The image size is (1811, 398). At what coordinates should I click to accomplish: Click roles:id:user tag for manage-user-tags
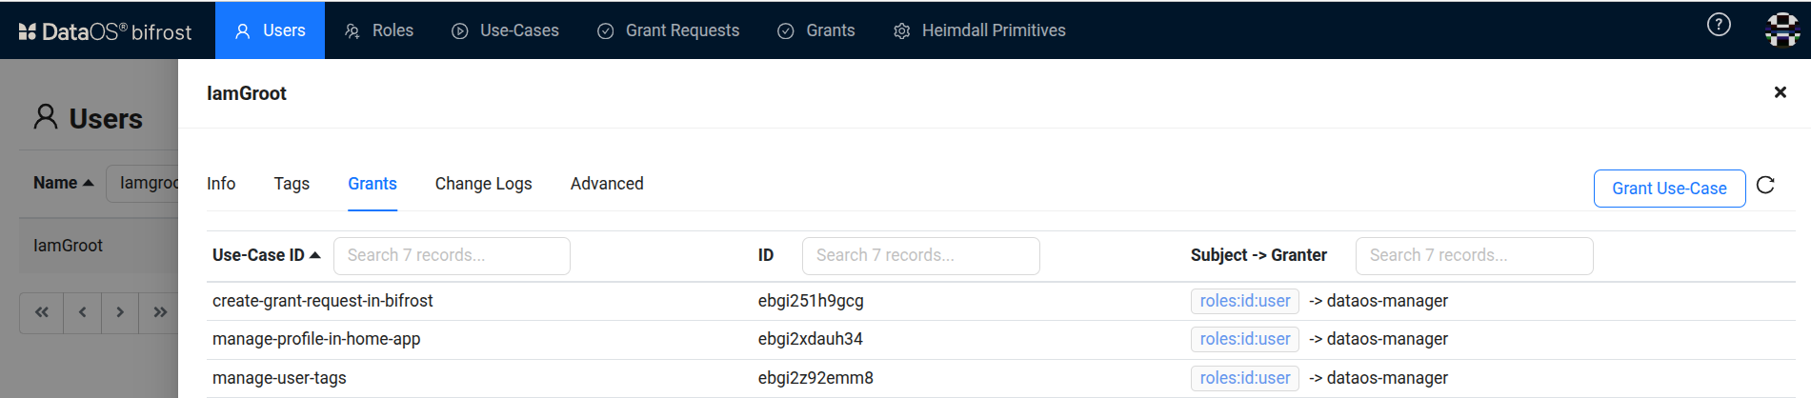(1244, 378)
